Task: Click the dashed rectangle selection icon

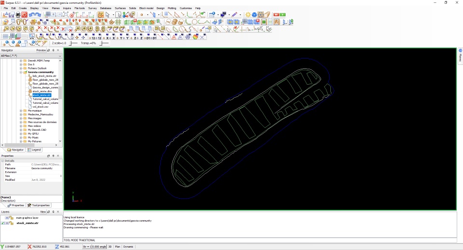Action: pyautogui.click(x=118, y=14)
